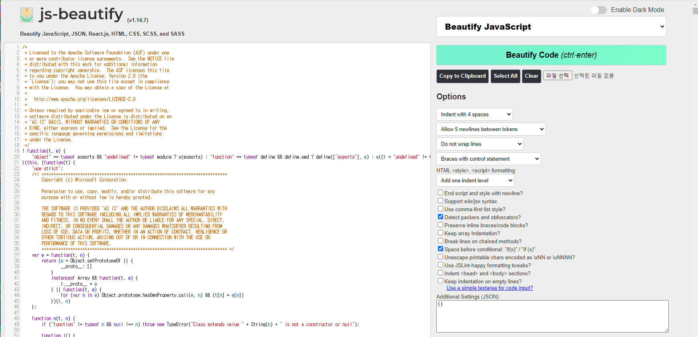Click the Clear button
This screenshot has width=698, height=337.
[x=531, y=76]
